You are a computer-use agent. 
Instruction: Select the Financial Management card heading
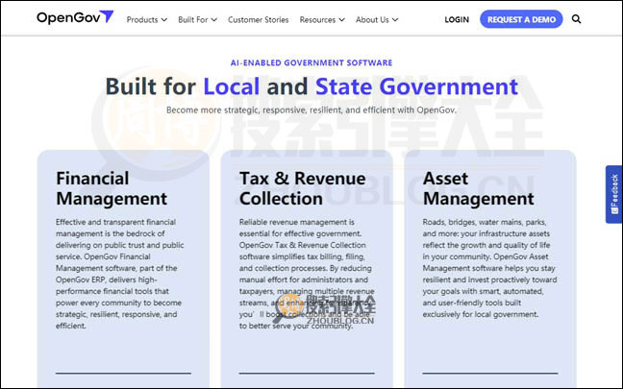(x=112, y=188)
